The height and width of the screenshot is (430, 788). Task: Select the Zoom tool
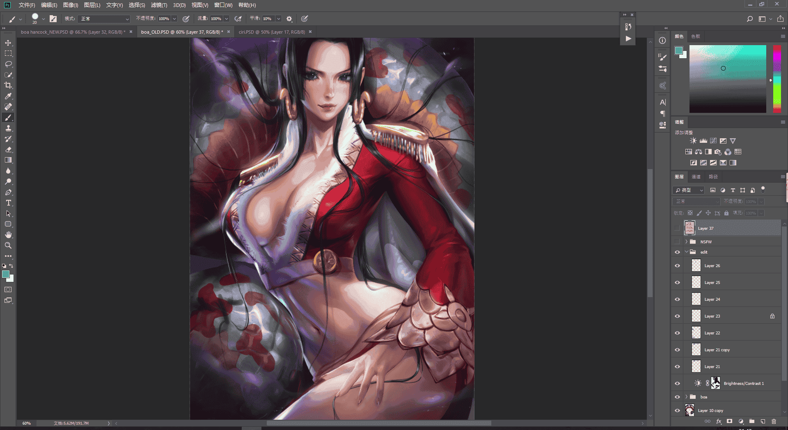8,245
